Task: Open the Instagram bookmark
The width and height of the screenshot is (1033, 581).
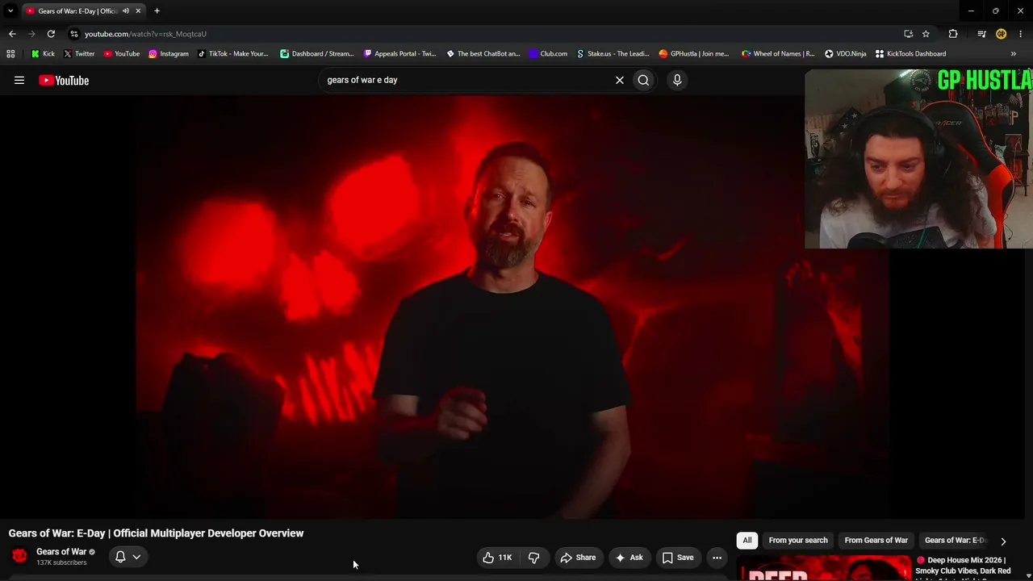Action: [x=168, y=54]
